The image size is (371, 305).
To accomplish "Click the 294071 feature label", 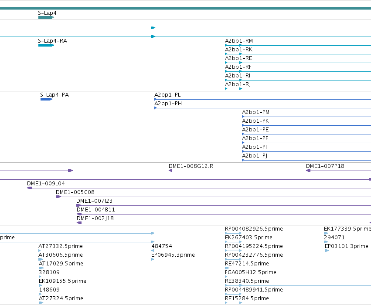I will (334, 238).
